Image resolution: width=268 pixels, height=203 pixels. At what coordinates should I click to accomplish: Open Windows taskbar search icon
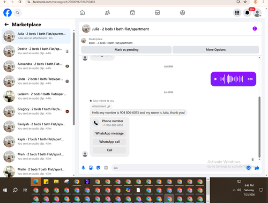pos(15,190)
